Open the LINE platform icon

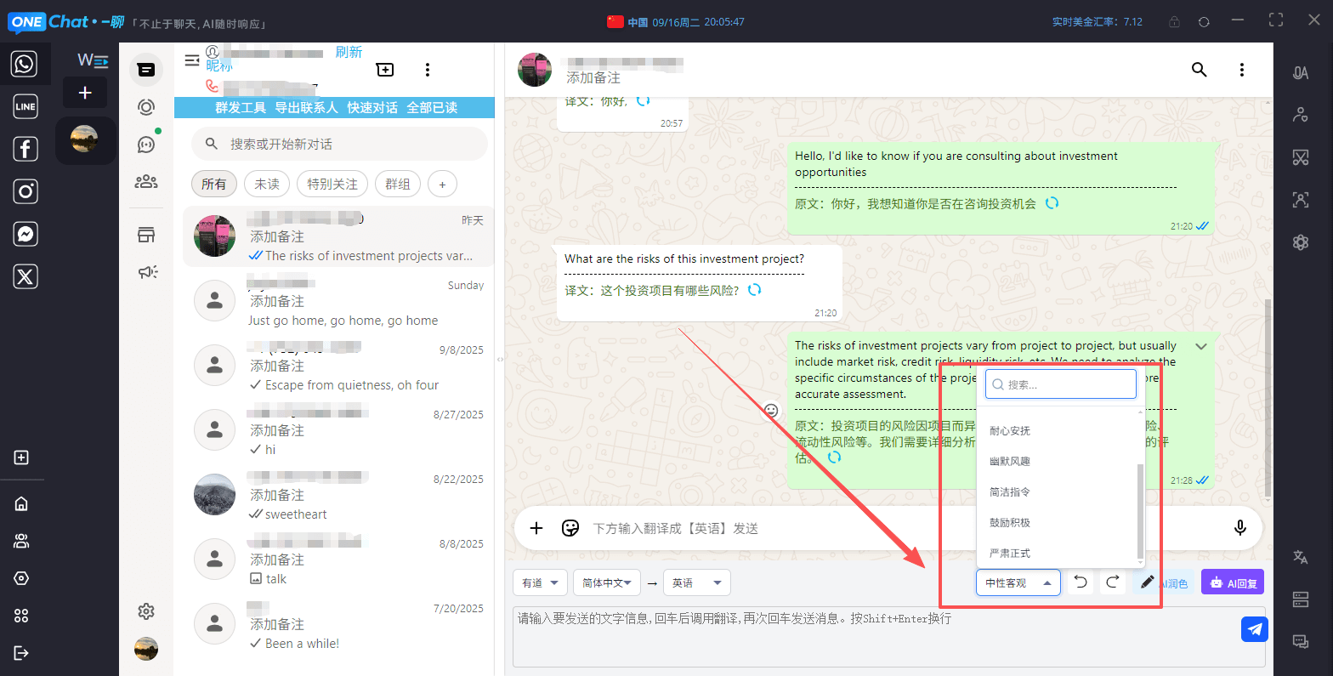coord(25,106)
